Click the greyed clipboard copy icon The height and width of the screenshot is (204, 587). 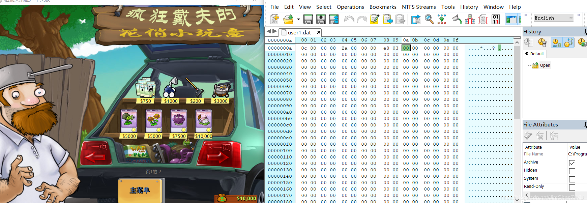[400, 19]
